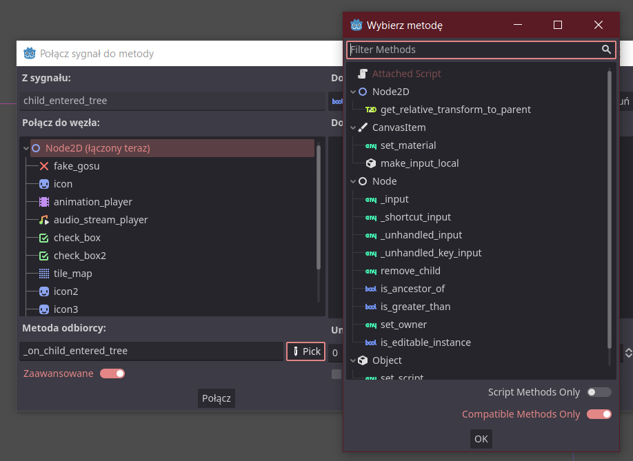Select Node2D (łączony teraz) root node
Viewport: 633px width, 461px height.
172,148
